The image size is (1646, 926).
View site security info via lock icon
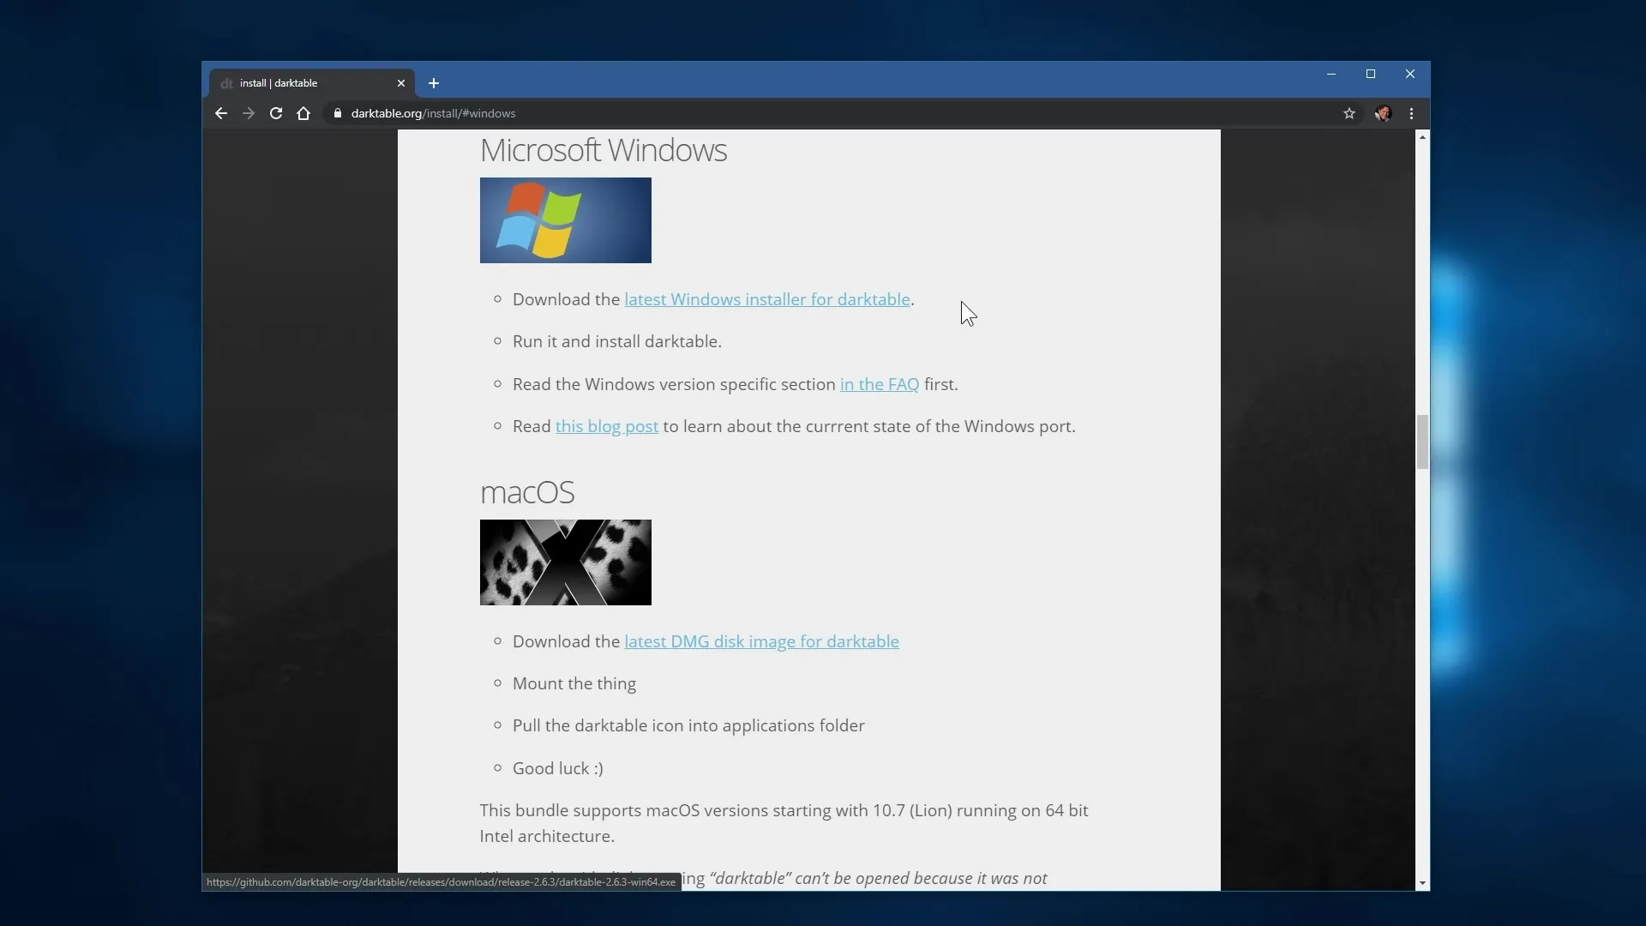338,113
